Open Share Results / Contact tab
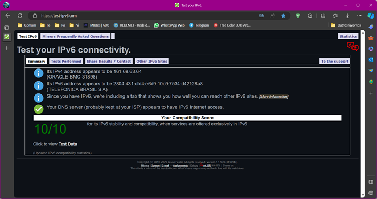The height and width of the screenshot is (199, 377). 109,62
